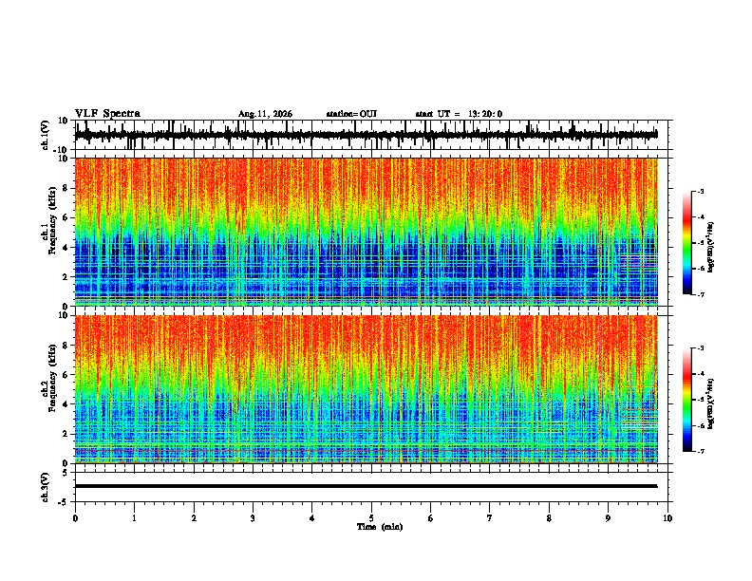Click the "1" tick label on time axis

[x=134, y=518]
